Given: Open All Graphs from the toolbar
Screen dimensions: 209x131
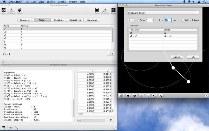Looking at the screenshot, I should click(105, 11).
